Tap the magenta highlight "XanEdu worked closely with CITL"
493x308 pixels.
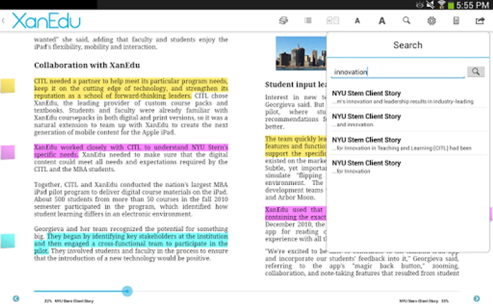tap(131, 151)
